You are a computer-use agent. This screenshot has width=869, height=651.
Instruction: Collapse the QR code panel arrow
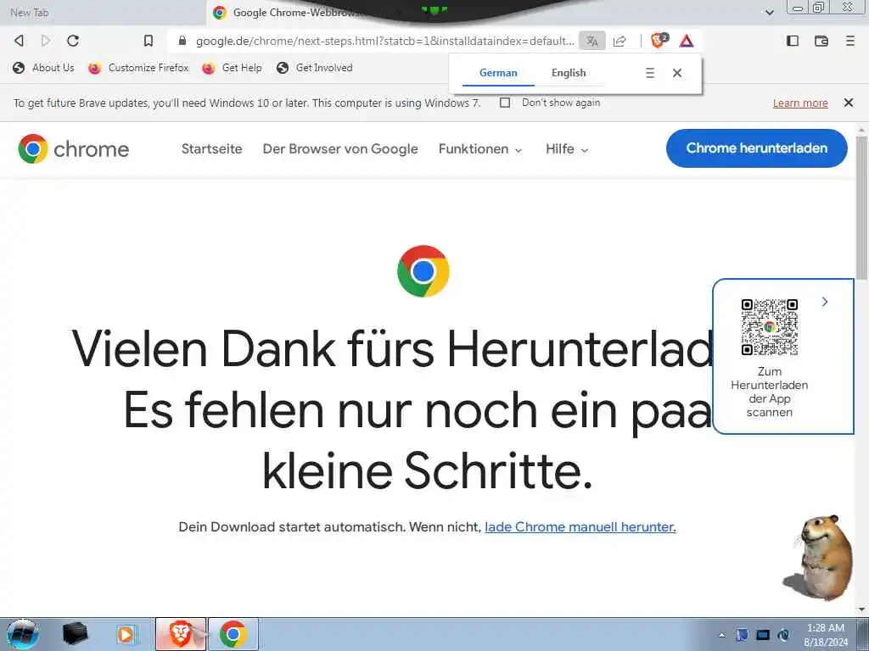point(825,302)
